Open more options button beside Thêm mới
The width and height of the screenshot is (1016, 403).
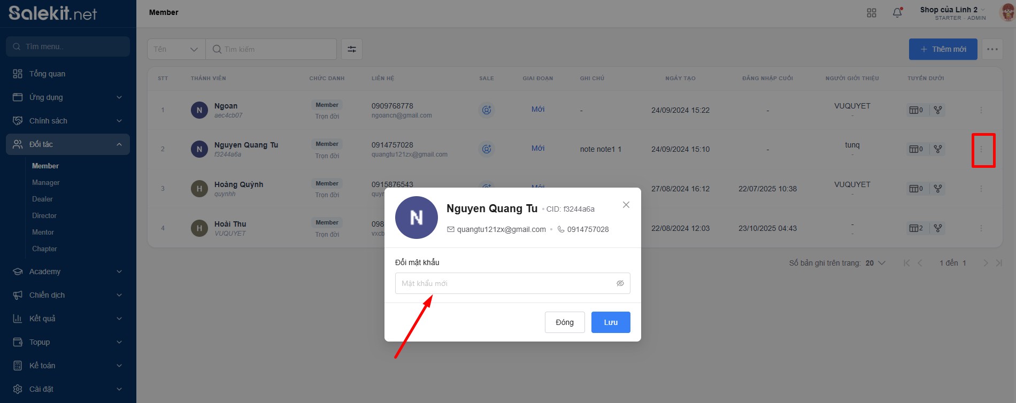pyautogui.click(x=992, y=49)
